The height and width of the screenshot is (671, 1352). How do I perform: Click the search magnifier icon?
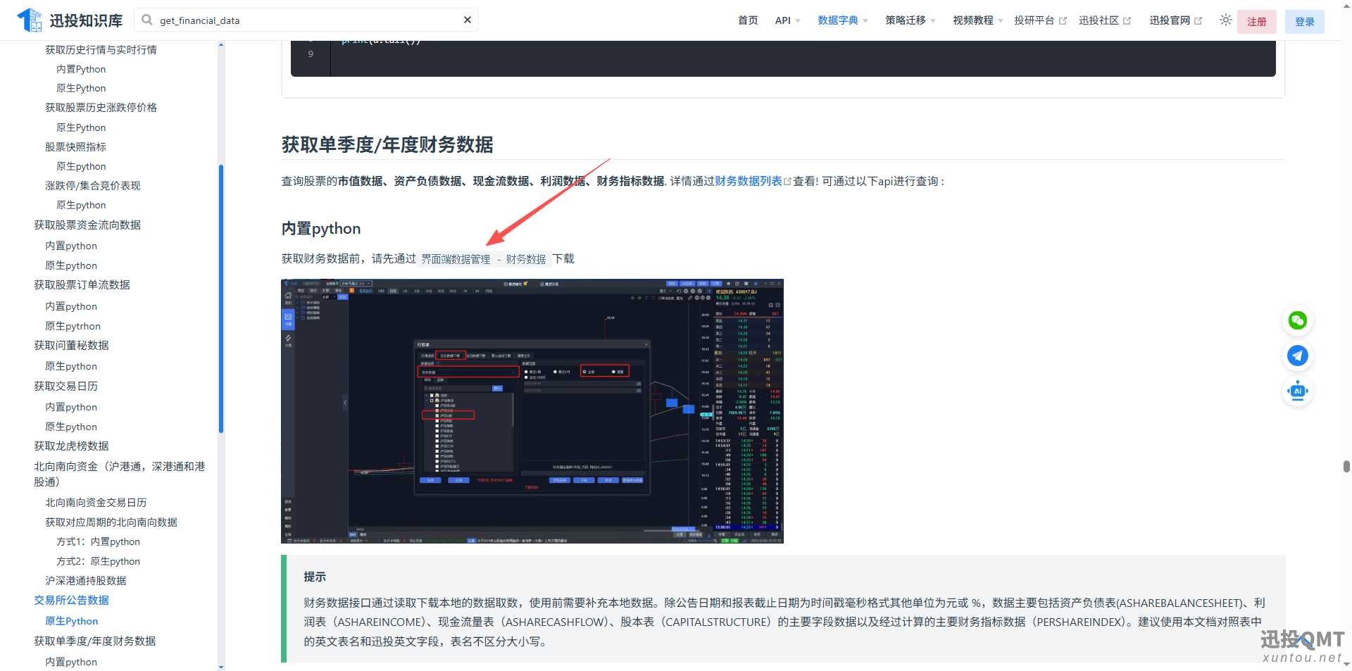pyautogui.click(x=147, y=20)
